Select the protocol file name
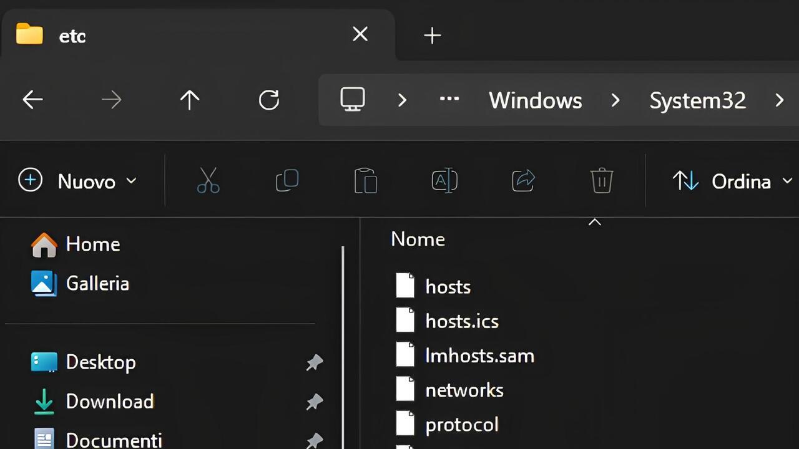 coord(462,425)
